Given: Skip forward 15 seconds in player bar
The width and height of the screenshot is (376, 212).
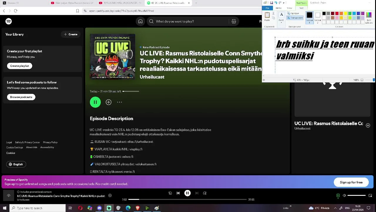Looking at the screenshot, I should pyautogui.click(x=205, y=193).
